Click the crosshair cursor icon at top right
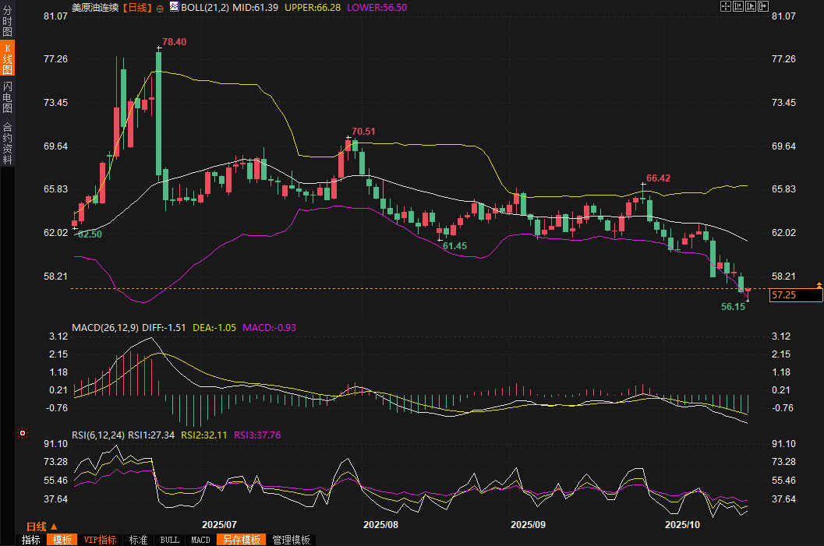824x546 pixels. (726, 6)
